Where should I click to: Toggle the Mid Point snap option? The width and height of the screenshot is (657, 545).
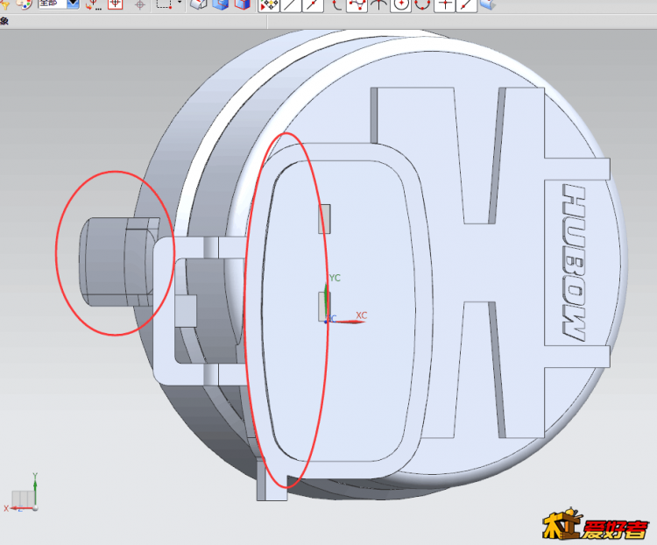313,5
